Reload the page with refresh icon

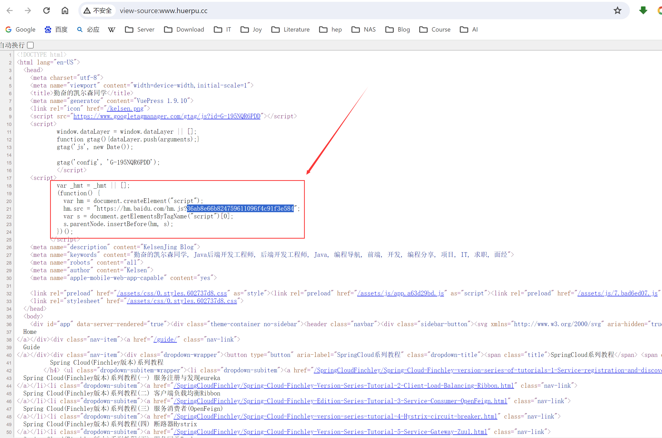(46, 11)
